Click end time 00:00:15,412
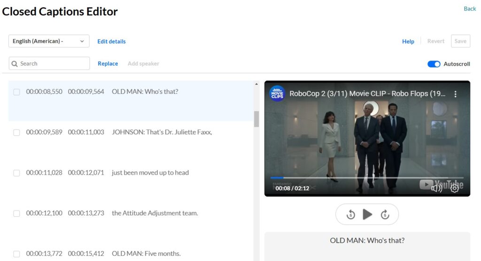Viewport: 481px width, 261px height. [x=86, y=253]
